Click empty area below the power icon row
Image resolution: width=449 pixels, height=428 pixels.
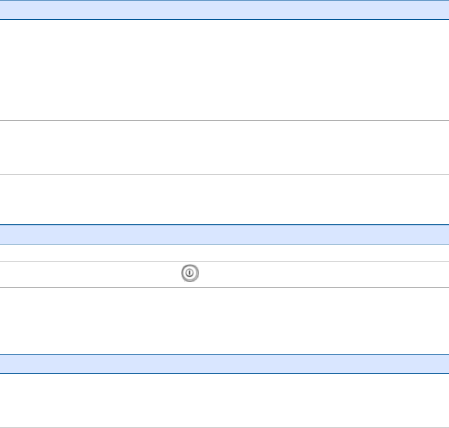click(x=224, y=320)
